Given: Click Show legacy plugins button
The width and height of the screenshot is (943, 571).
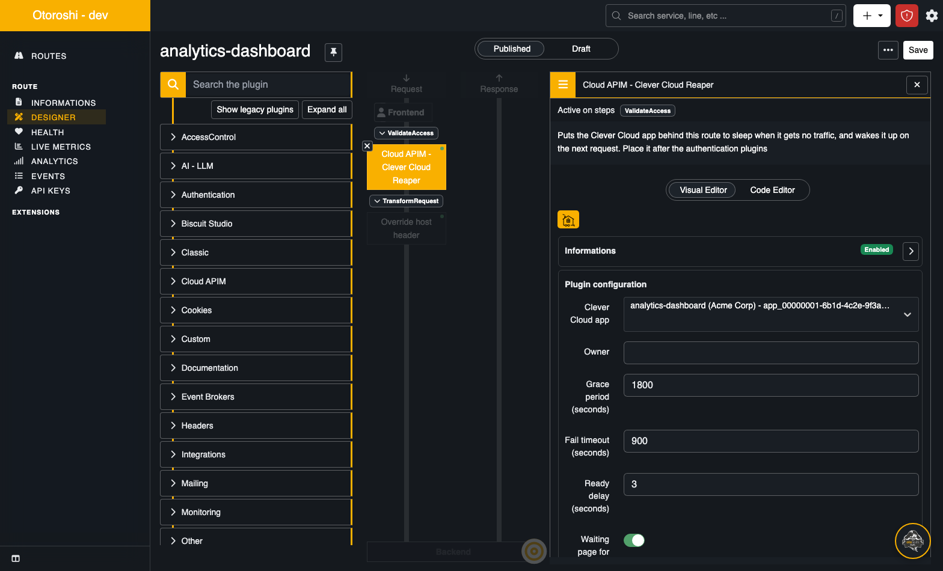Looking at the screenshot, I should point(255,109).
